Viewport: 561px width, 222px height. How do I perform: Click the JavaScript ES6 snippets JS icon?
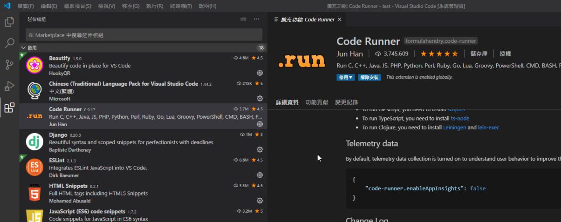tap(34, 216)
